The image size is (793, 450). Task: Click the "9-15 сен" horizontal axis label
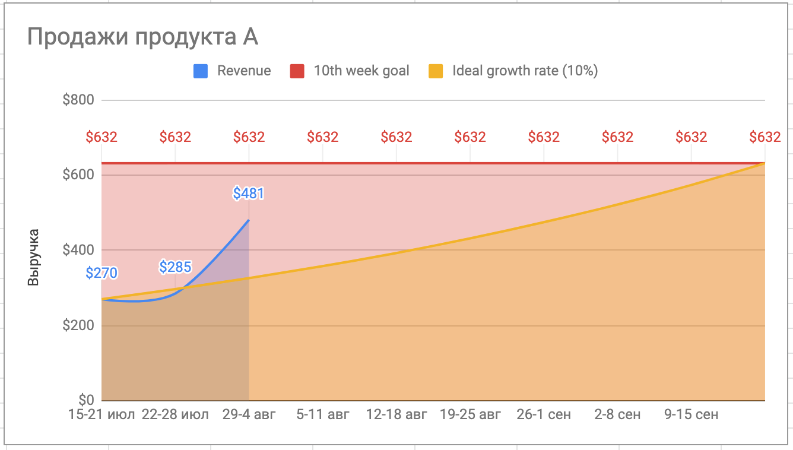coord(691,414)
